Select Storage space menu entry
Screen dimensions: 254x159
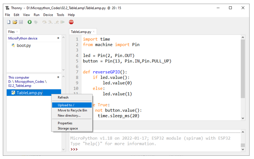coord(72,128)
